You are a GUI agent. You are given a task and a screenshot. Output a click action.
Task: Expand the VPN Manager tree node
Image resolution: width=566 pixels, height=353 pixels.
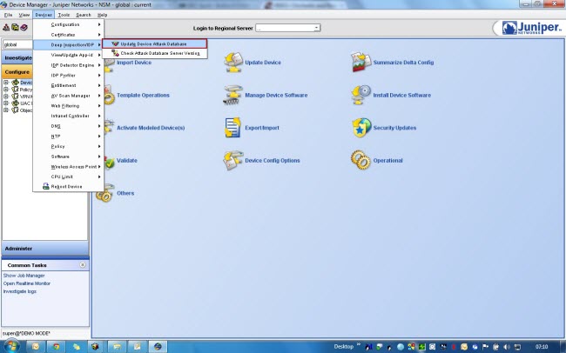[6, 97]
